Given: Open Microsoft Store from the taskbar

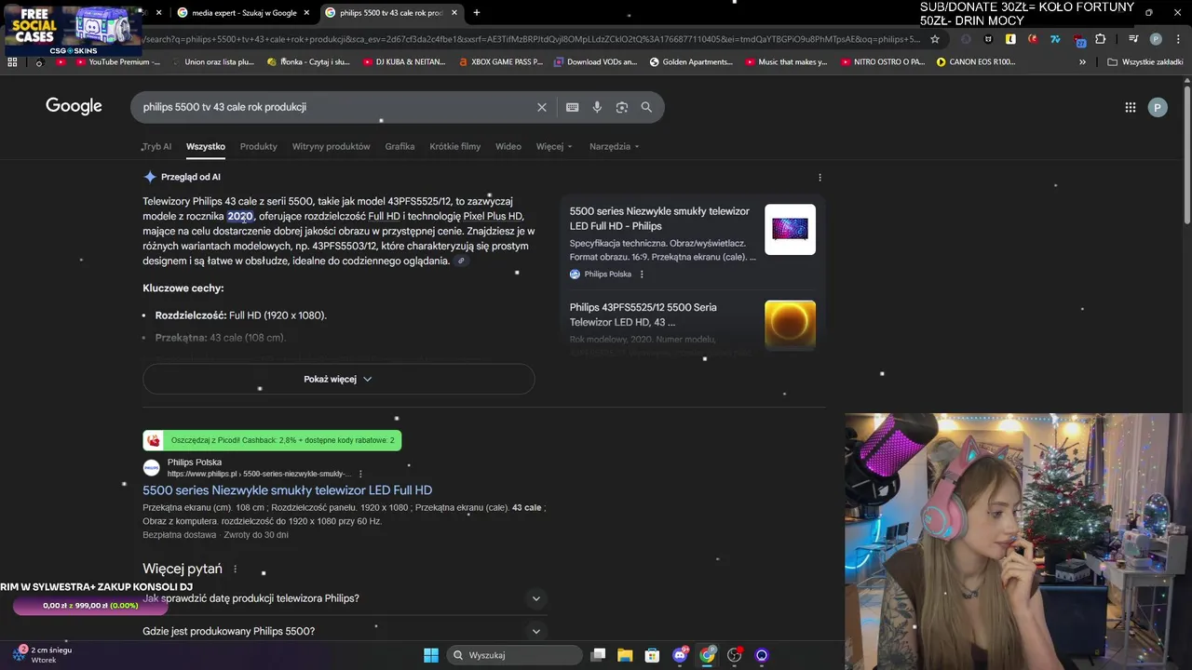Looking at the screenshot, I should [x=652, y=655].
